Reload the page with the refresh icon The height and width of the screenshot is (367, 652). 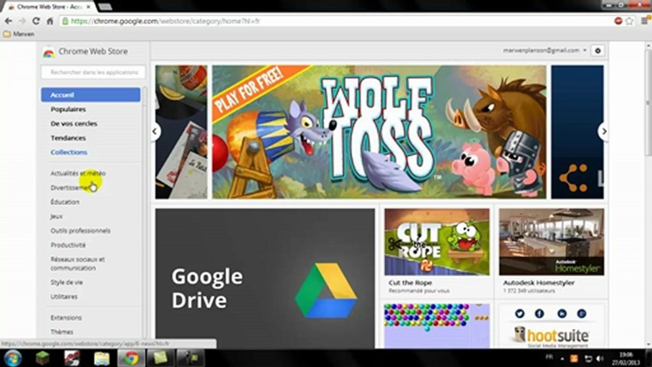[36, 21]
